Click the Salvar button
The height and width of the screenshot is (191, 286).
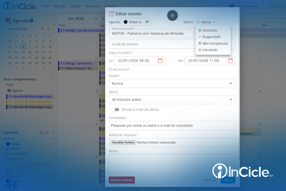pyautogui.click(x=228, y=180)
